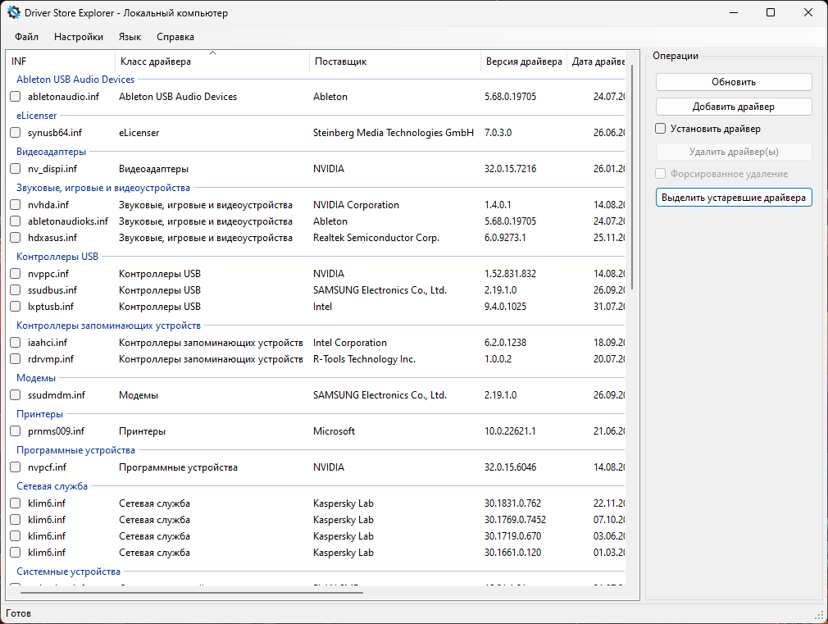828x624 pixels.
Task: Open the Файл menu
Action: [26, 37]
